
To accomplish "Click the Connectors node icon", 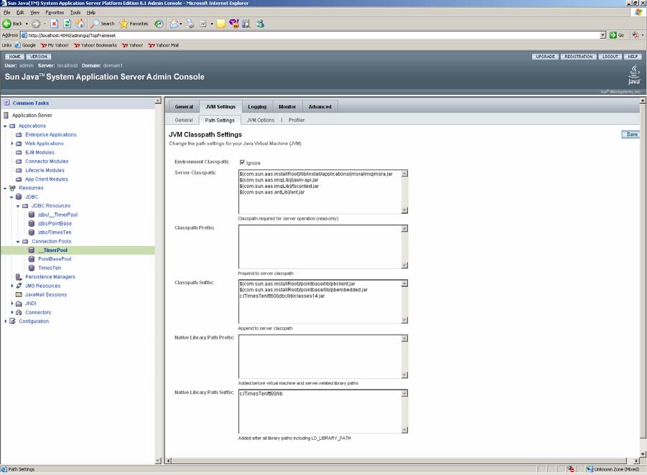I will click(19, 313).
